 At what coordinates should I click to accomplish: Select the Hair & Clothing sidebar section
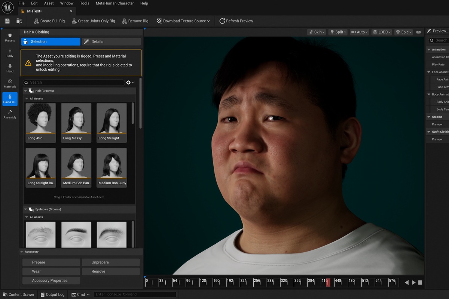[x=10, y=99]
